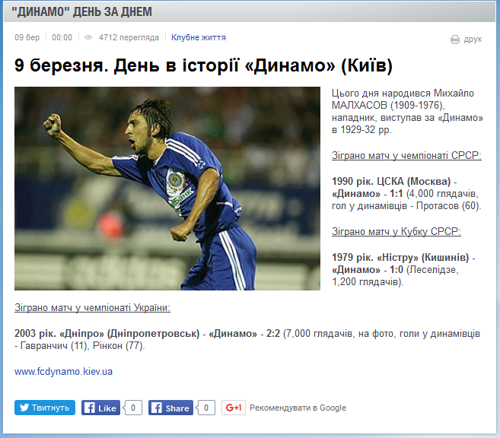Click the друк print link text
The width and height of the screenshot is (500, 438).
[473, 40]
